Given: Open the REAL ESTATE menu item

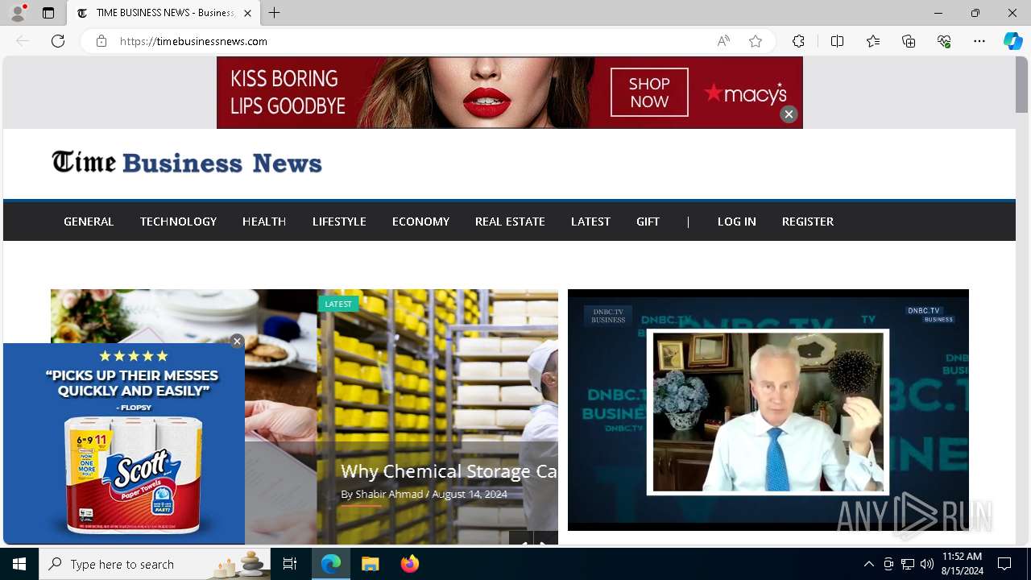Looking at the screenshot, I should (x=510, y=222).
